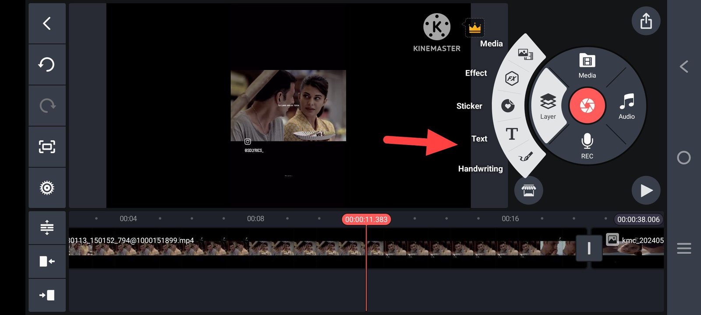The height and width of the screenshot is (315, 701).
Task: Add an Effect layer
Action: (x=512, y=79)
